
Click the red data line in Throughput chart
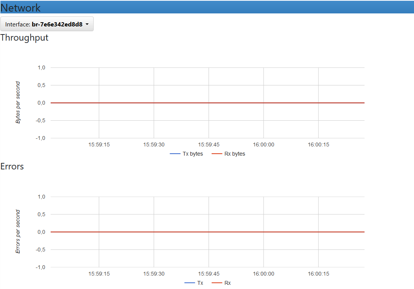tap(208, 103)
